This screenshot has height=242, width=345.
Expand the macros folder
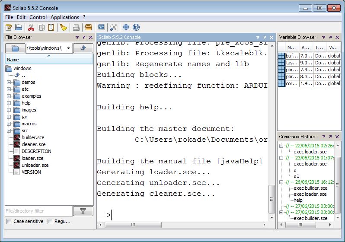point(9,124)
